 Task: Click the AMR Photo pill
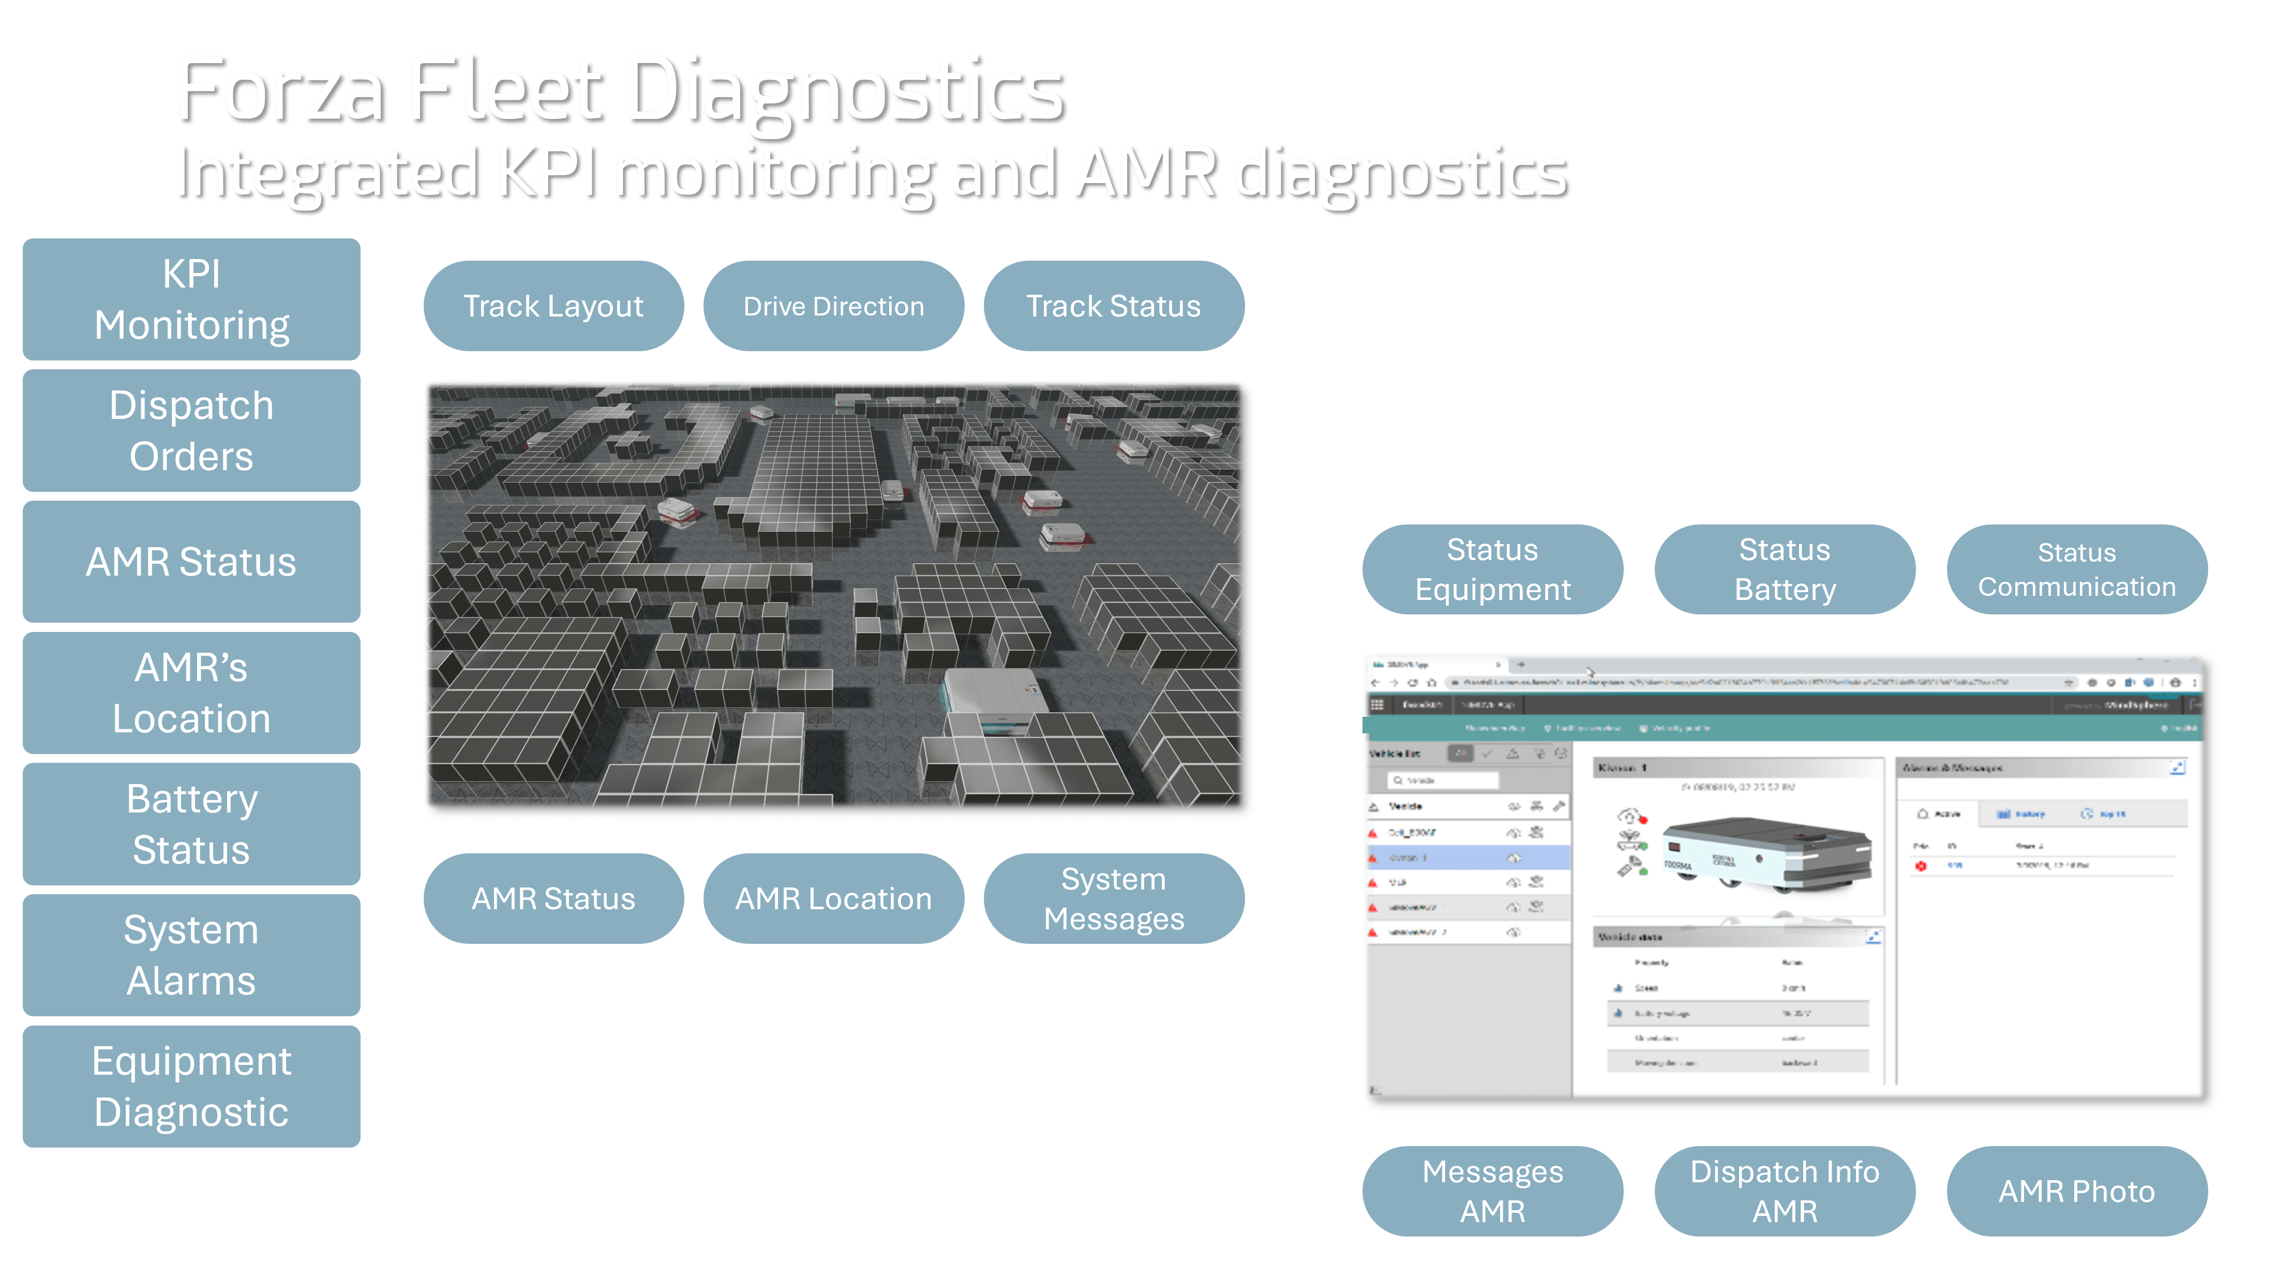pyautogui.click(x=2077, y=1191)
